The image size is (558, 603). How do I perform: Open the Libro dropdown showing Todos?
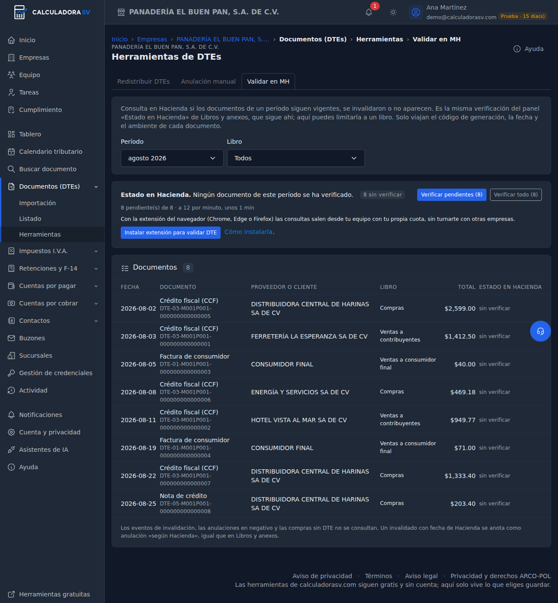[296, 158]
